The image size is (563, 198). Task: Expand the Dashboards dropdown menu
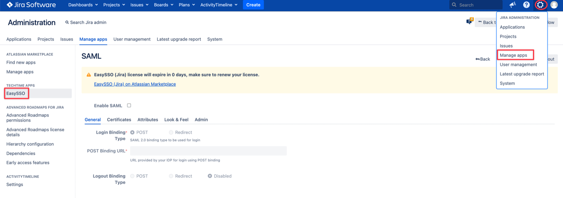tap(83, 5)
